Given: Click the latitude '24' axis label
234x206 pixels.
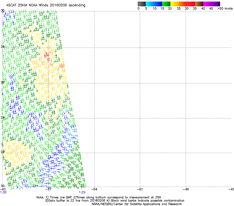Looking at the screenshot, I should [x=3, y=118].
